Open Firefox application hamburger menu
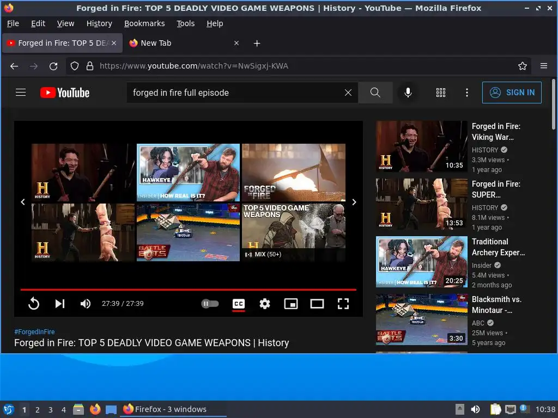The image size is (558, 418). point(544,66)
